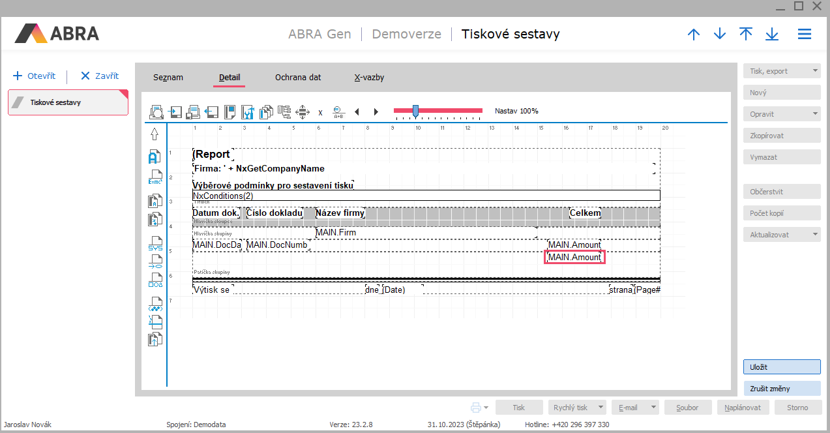Select the document with 'A' data field tool

point(155,200)
